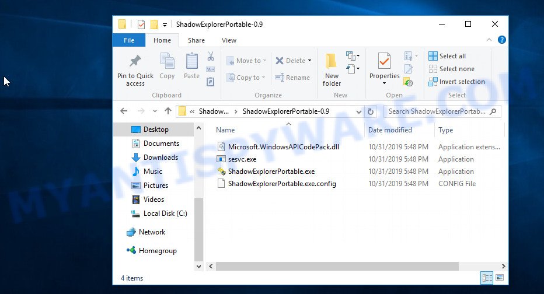
Task: Click the Paste clipboard icon
Action: (x=191, y=61)
